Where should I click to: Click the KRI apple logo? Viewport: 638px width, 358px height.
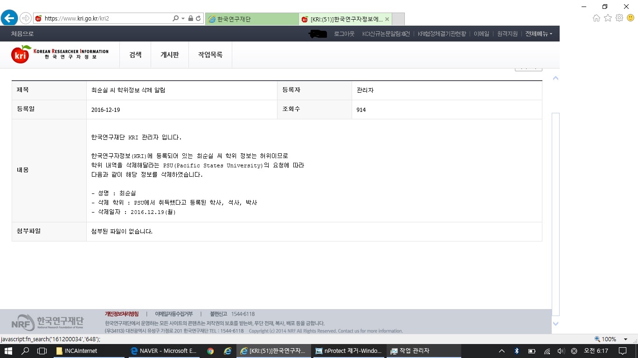21,55
